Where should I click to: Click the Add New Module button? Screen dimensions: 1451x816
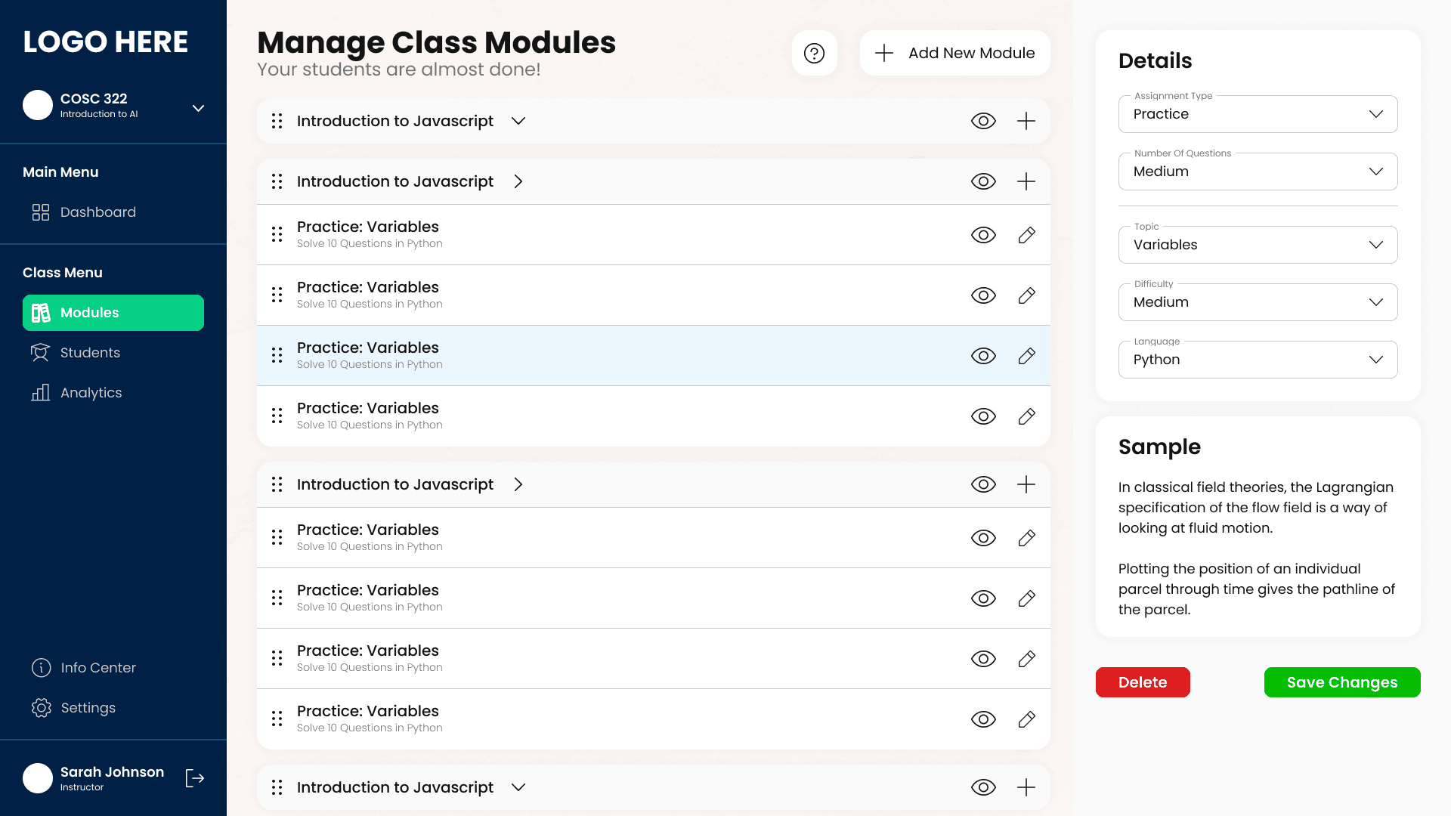[954, 53]
